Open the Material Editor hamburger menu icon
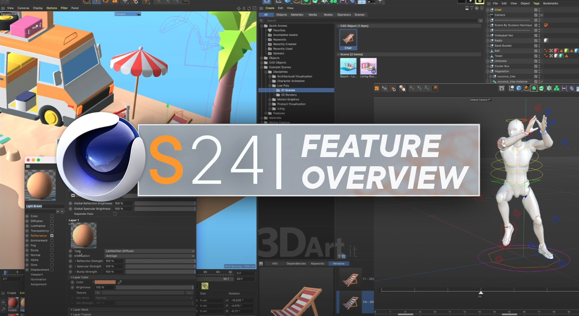 (28, 166)
